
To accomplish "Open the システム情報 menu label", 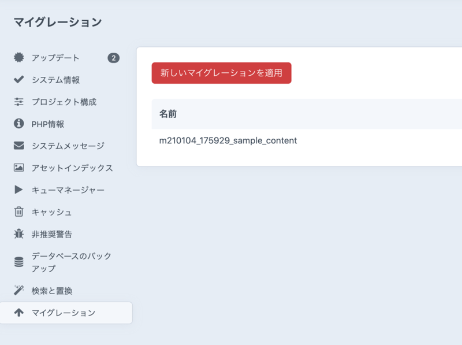I will click(55, 80).
